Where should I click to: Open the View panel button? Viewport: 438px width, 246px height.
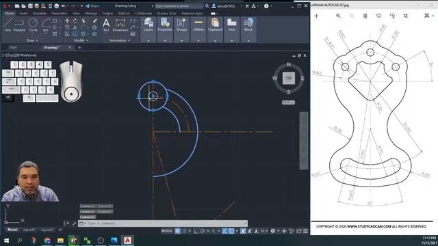[x=231, y=25]
